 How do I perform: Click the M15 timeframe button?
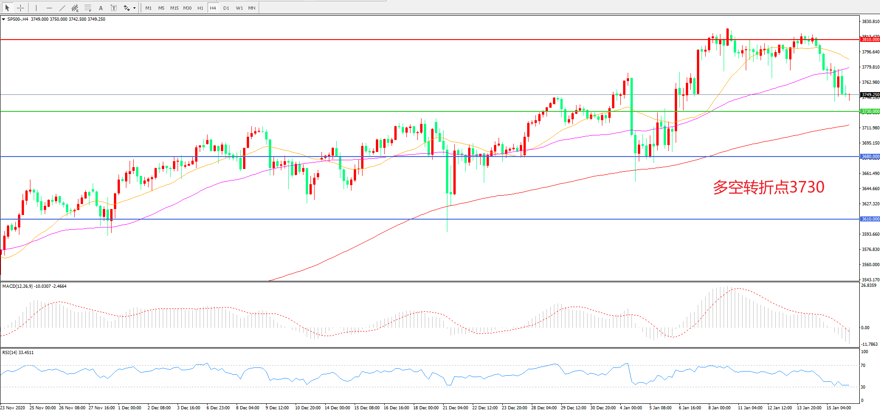coord(174,8)
